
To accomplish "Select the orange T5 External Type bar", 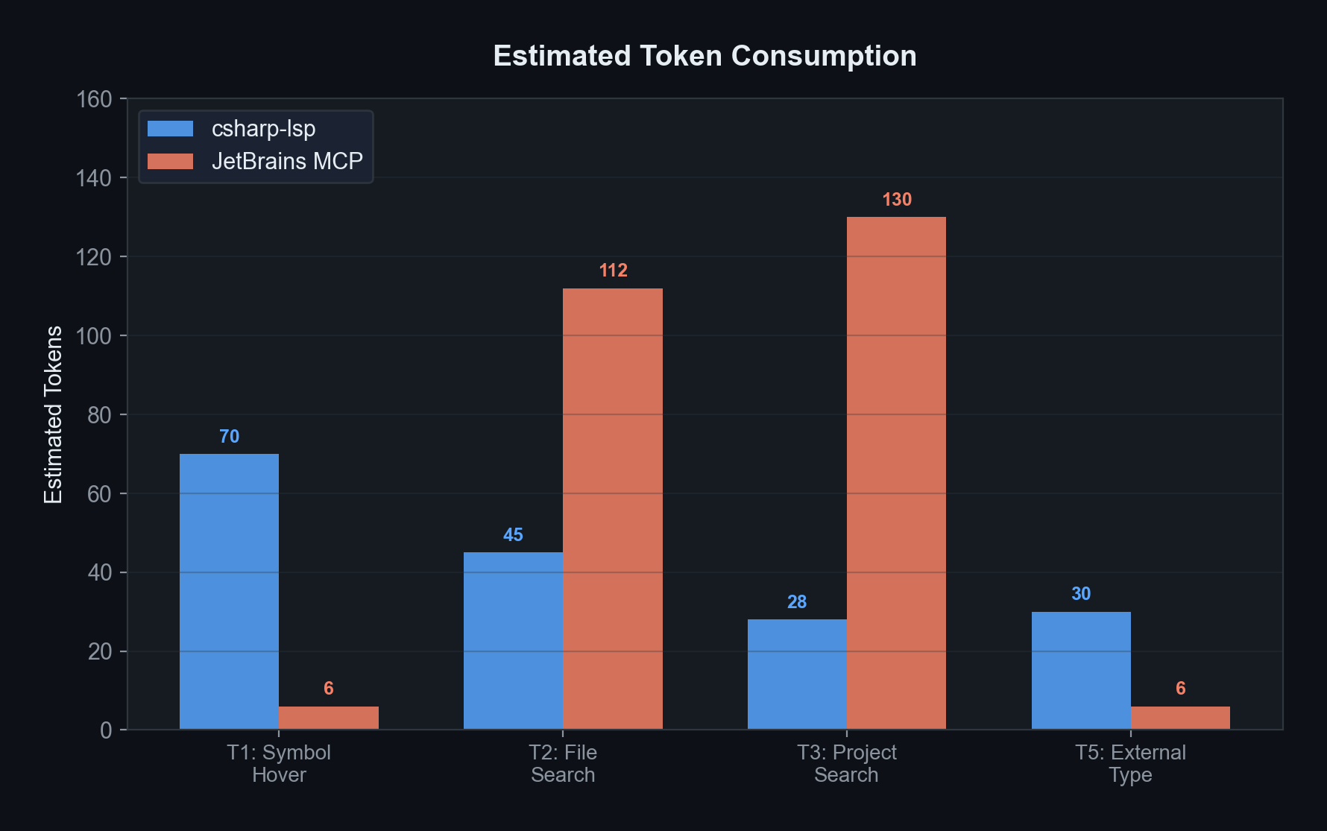I will (x=1180, y=718).
